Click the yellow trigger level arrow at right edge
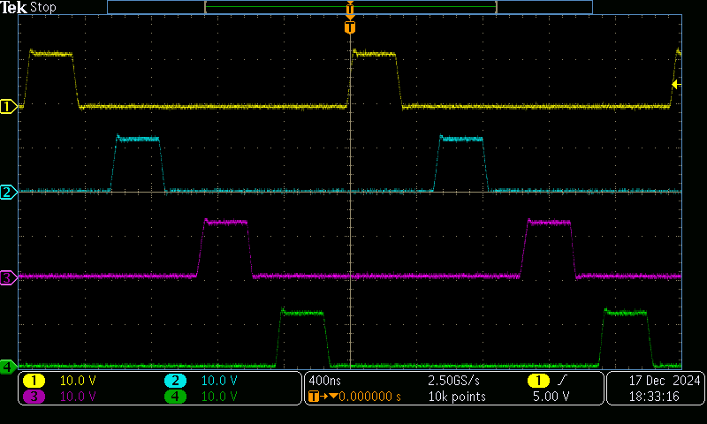 675,85
